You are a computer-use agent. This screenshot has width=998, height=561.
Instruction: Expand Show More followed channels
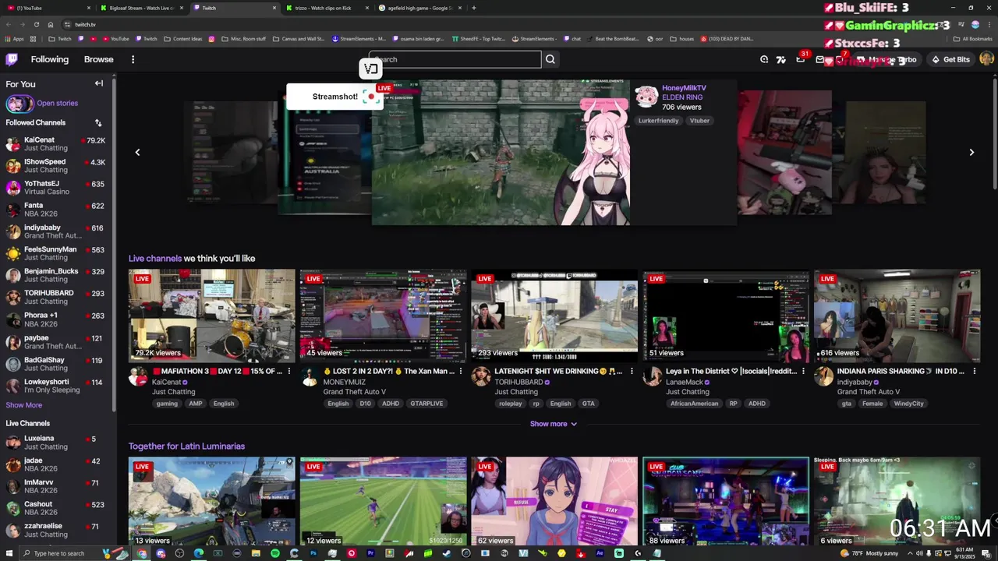[x=24, y=405]
